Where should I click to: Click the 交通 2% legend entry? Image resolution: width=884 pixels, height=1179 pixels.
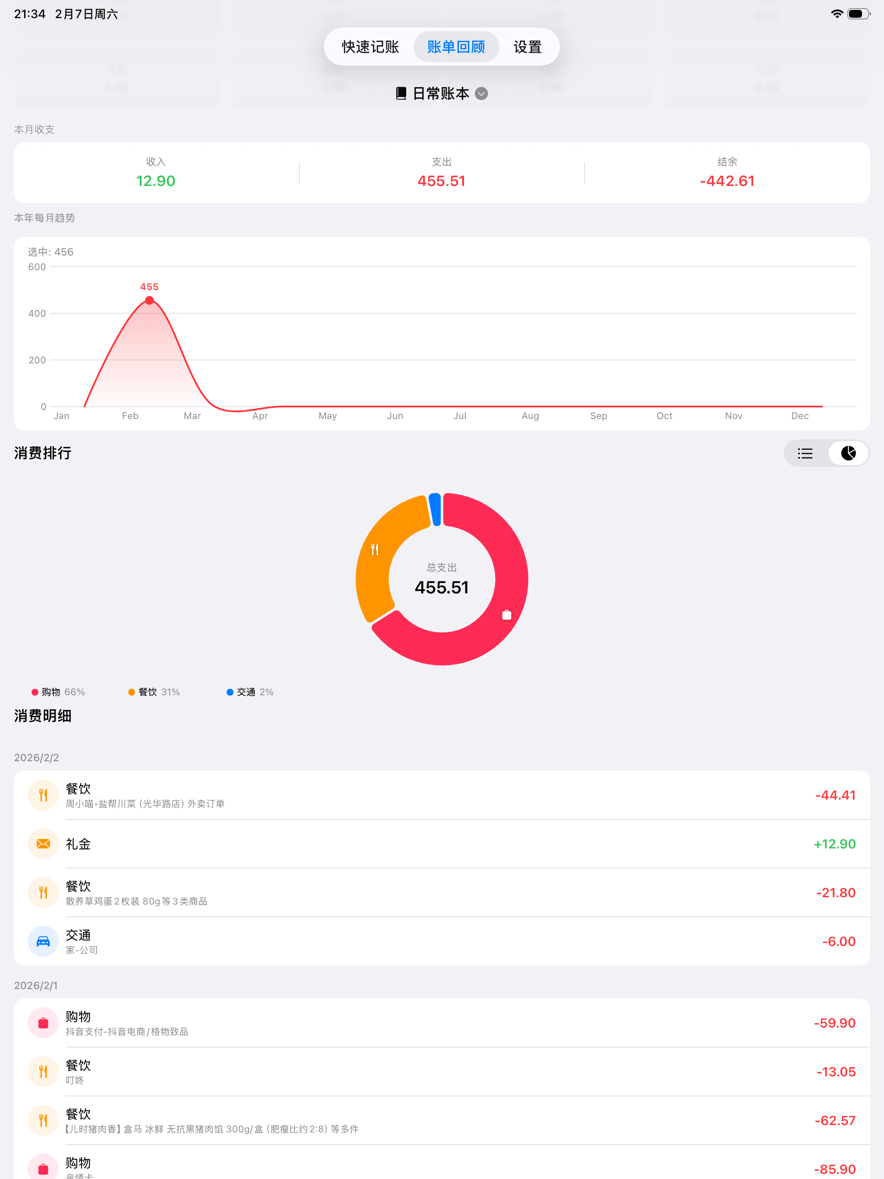[250, 692]
